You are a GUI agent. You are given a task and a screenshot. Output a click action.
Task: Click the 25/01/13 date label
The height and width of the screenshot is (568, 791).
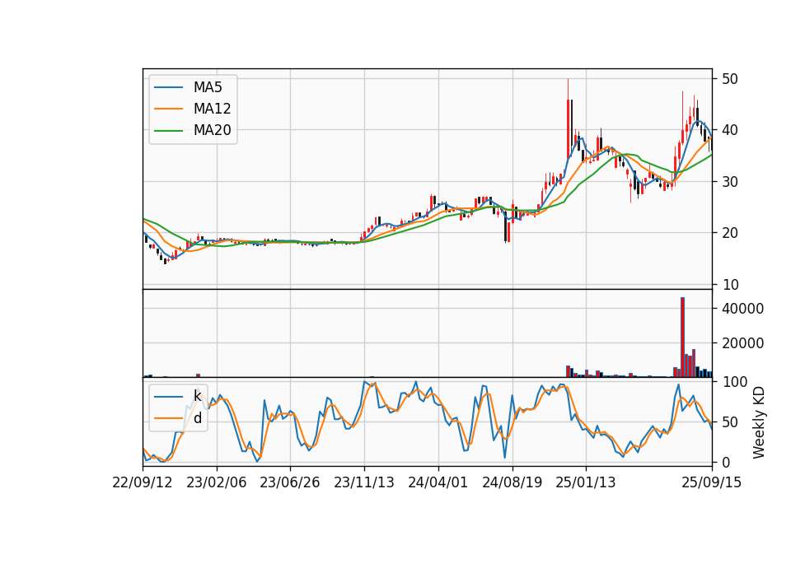586,482
